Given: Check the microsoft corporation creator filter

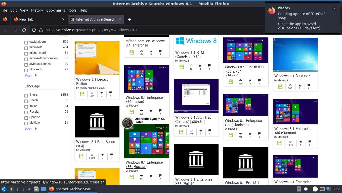Looking at the screenshot, I should click(x=26, y=59).
